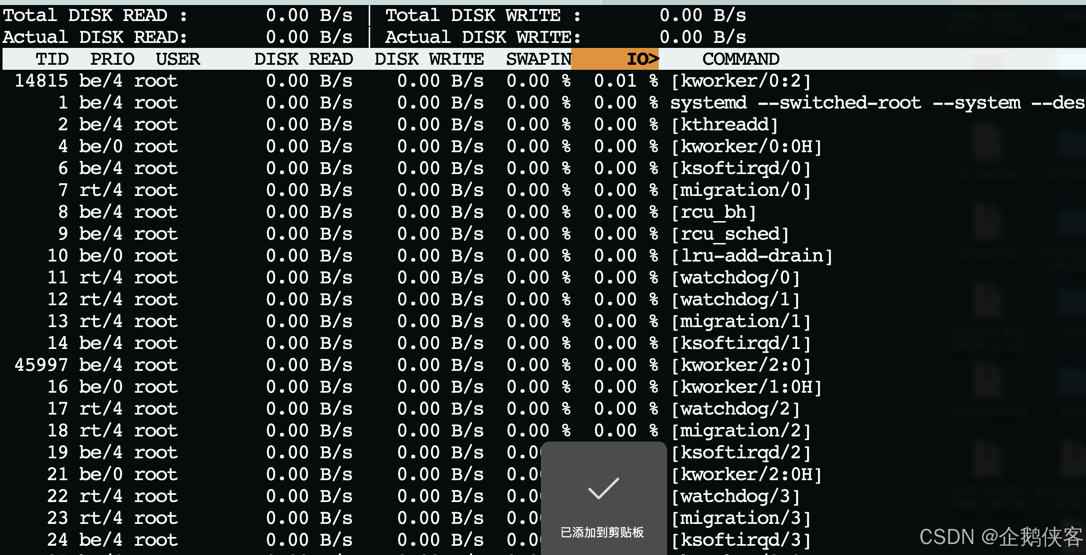Screen dimensions: 1086x555
Task: Click rt/4 priority of migration/0 row
Action: click(101, 190)
